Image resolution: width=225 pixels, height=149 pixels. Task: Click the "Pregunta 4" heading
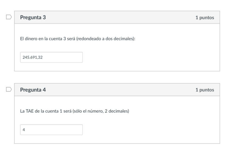(x=33, y=90)
